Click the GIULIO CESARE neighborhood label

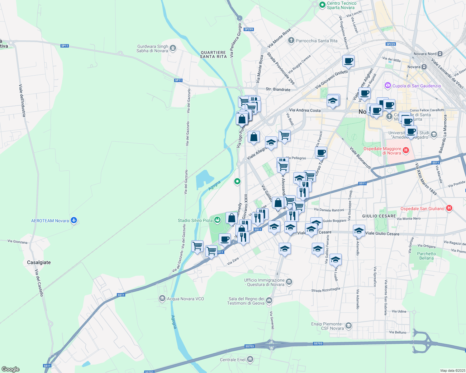379,216
